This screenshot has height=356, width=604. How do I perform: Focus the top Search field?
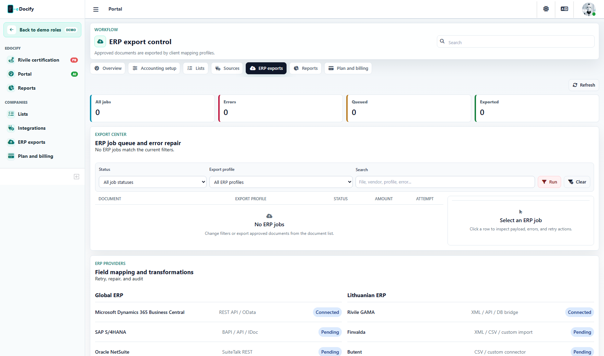coord(516,42)
